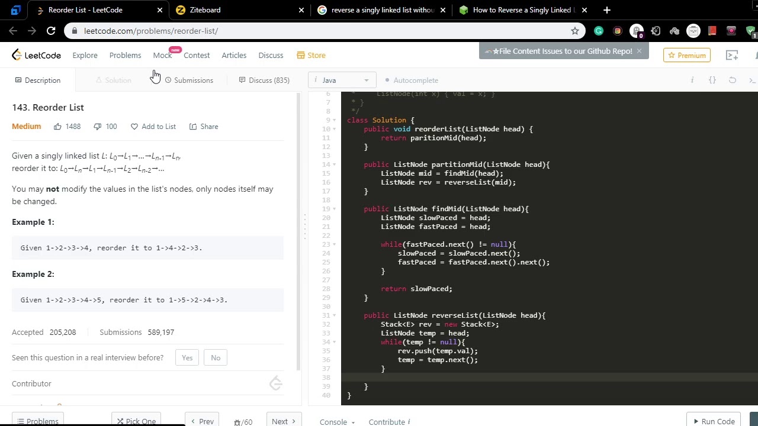Click the browser forward arrow
This screenshot has width=758, height=426.
coord(32,31)
